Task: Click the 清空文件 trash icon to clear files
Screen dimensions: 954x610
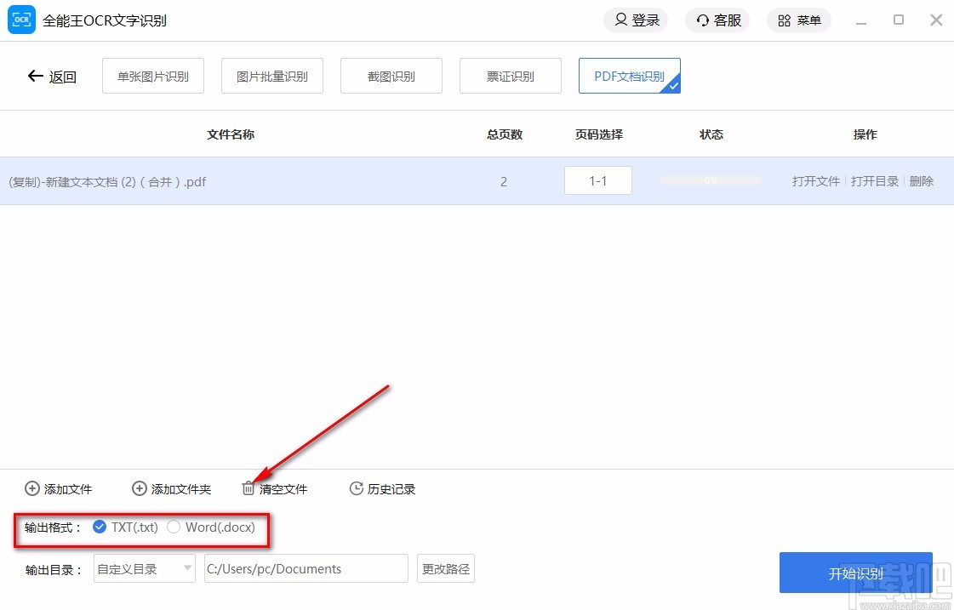Action: (x=248, y=488)
